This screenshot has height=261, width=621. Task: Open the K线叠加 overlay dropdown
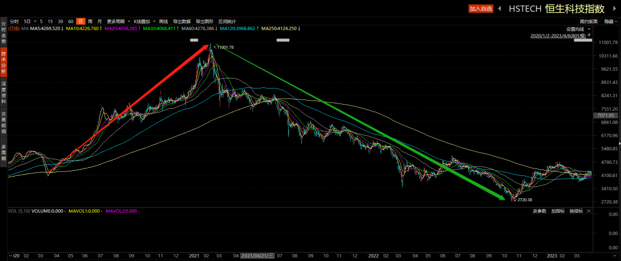pyautogui.click(x=144, y=21)
